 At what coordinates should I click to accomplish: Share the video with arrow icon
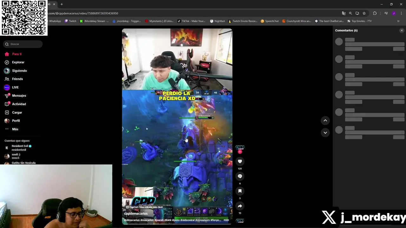pyautogui.click(x=240, y=206)
